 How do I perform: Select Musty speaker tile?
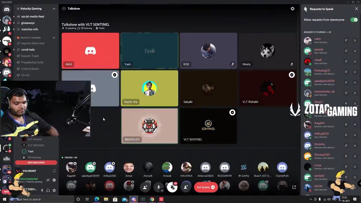pos(268,51)
